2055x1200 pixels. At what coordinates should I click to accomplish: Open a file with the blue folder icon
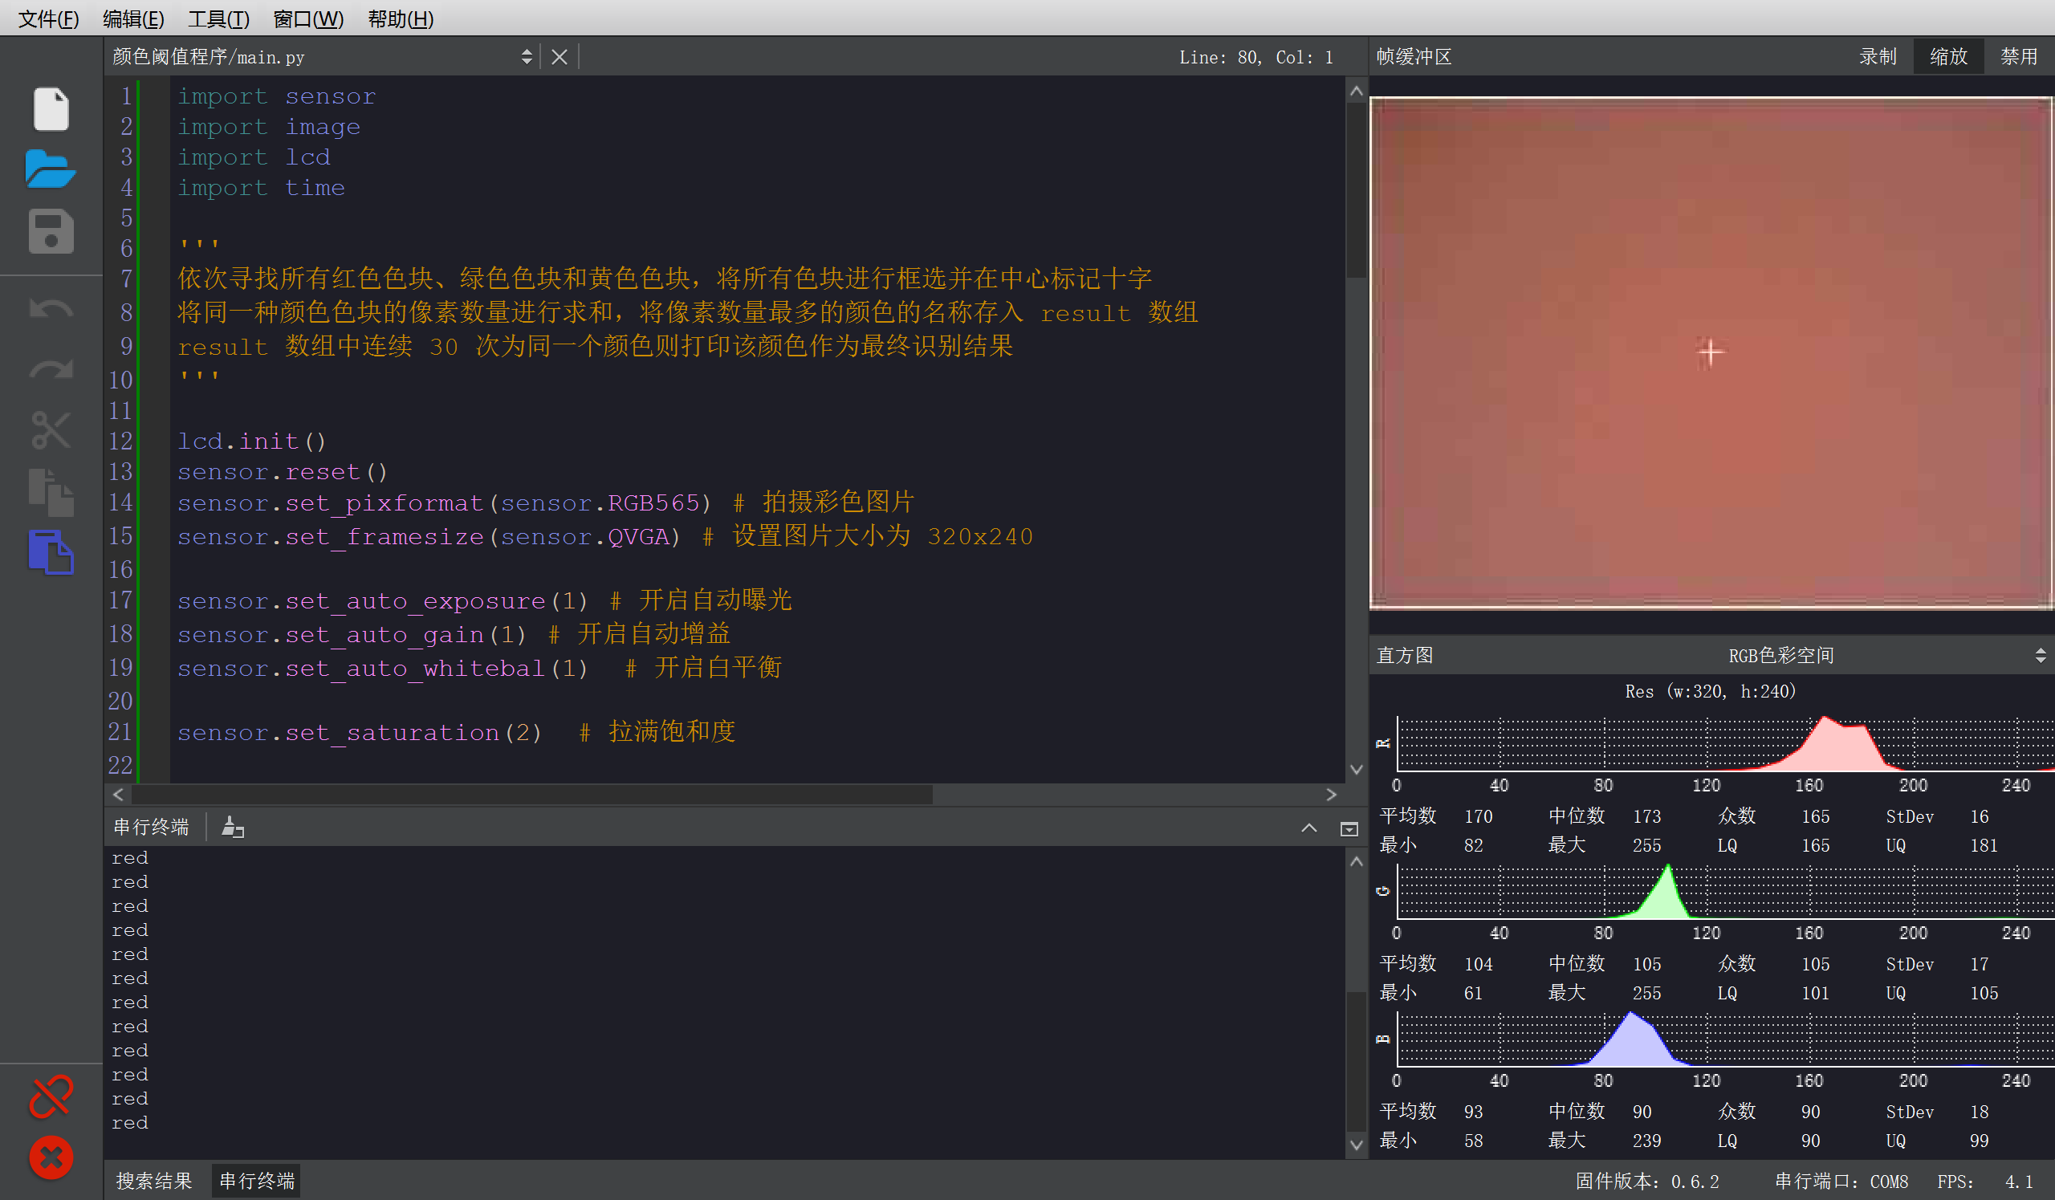(x=51, y=169)
